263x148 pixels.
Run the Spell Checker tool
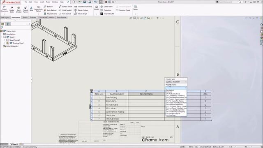(18, 9)
